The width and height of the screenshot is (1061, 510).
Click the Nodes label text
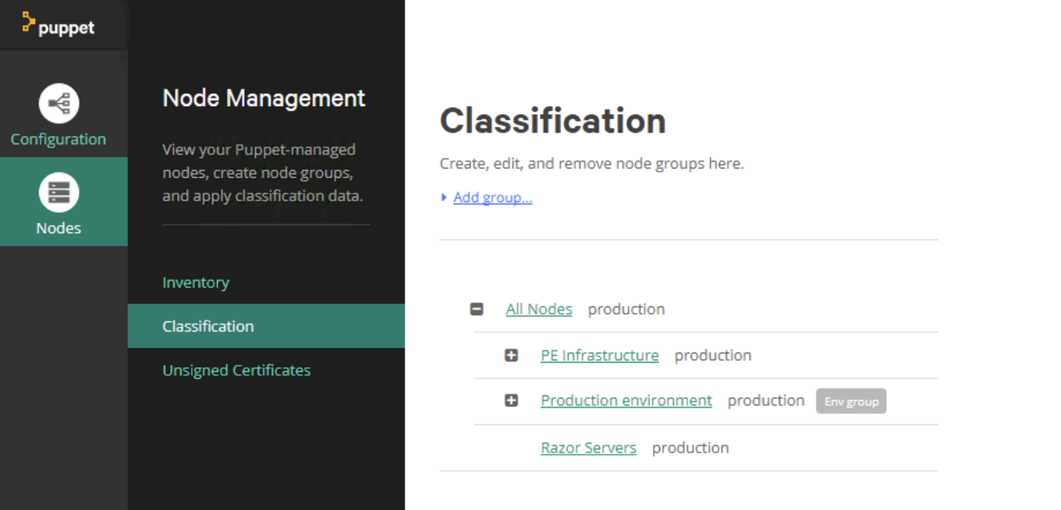point(59,228)
